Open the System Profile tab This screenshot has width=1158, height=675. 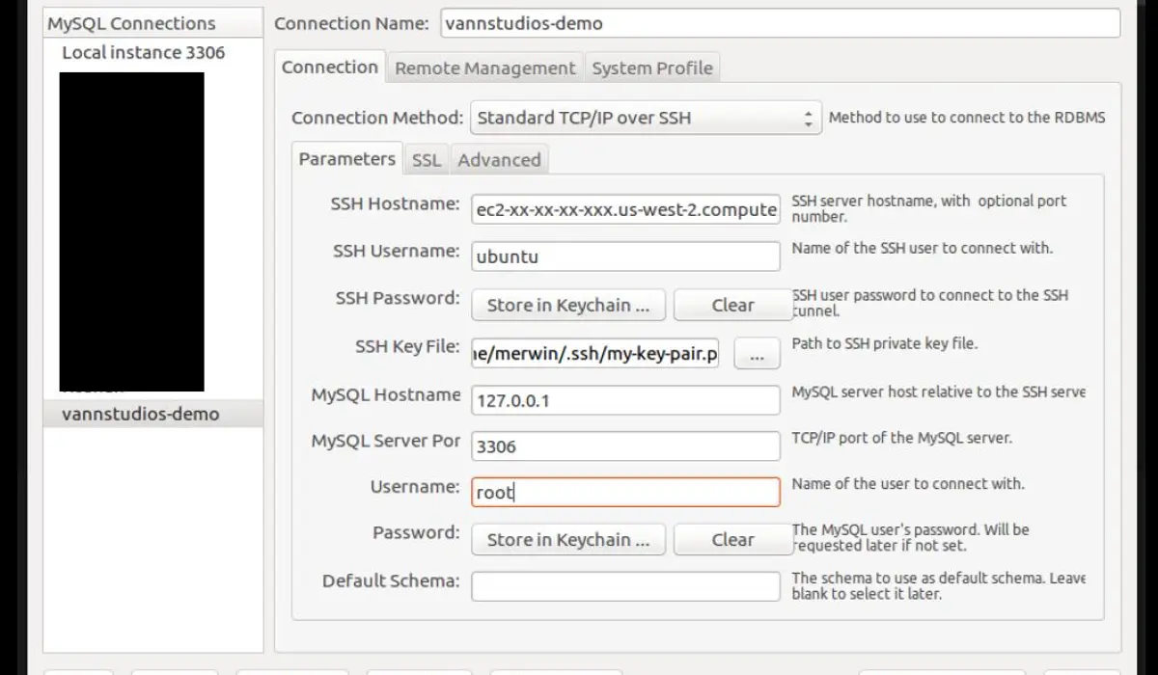[x=651, y=68]
